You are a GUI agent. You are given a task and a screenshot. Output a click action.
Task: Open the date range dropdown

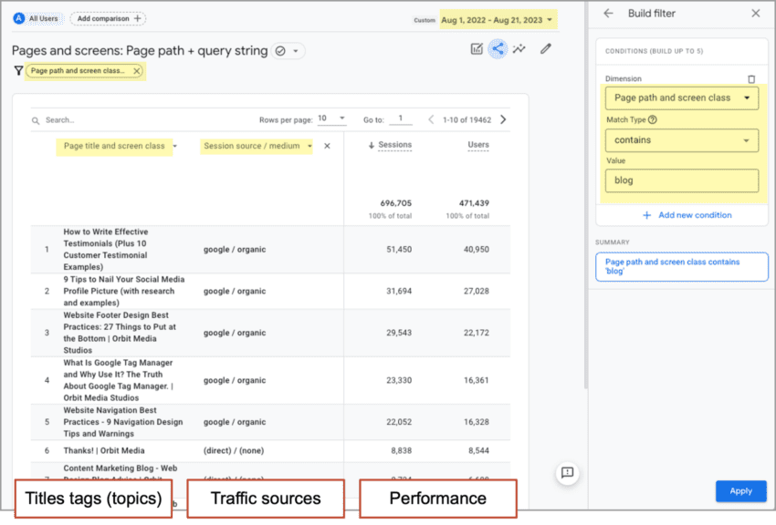tap(498, 19)
